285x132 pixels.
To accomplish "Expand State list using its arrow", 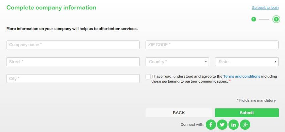I will click(275, 61).
